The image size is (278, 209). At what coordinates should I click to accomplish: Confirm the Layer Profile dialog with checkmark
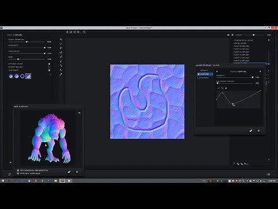pyautogui.click(x=251, y=131)
